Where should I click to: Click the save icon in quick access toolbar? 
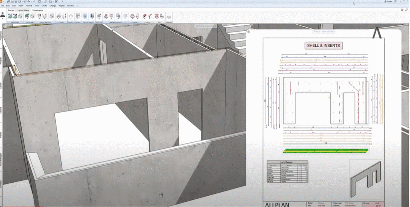tap(15, 2)
